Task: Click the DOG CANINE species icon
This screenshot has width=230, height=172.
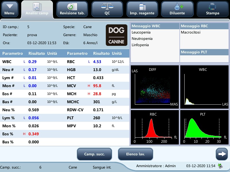Action: click(116, 35)
